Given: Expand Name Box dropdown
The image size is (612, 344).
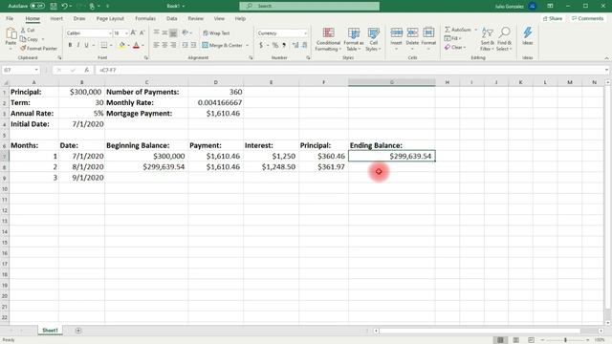Looking at the screenshot, I should point(36,70).
